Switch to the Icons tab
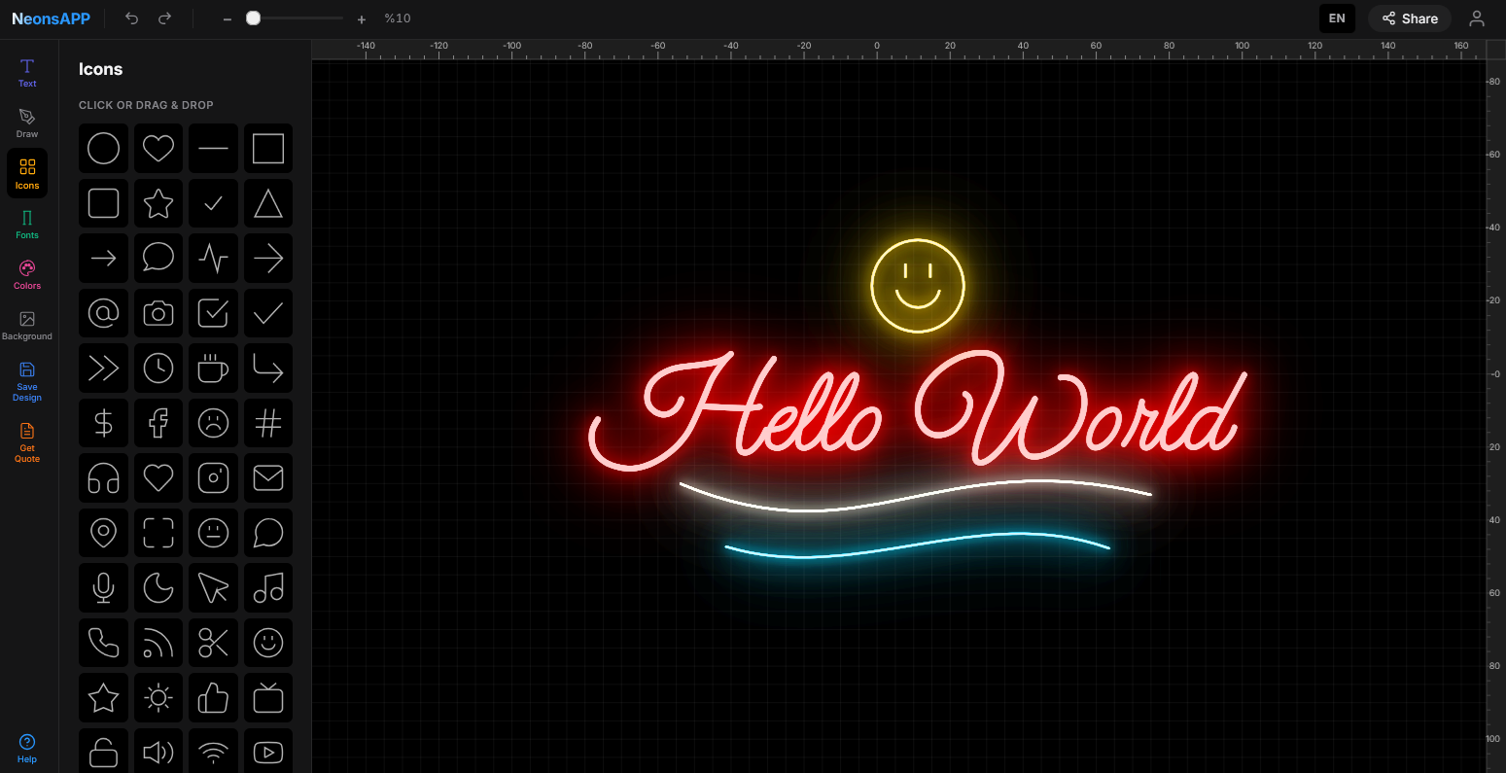Image resolution: width=1506 pixels, height=773 pixels. point(26,172)
